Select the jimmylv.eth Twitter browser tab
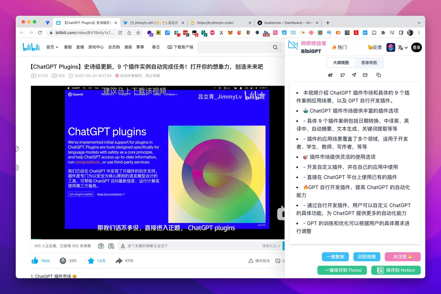 (153, 22)
